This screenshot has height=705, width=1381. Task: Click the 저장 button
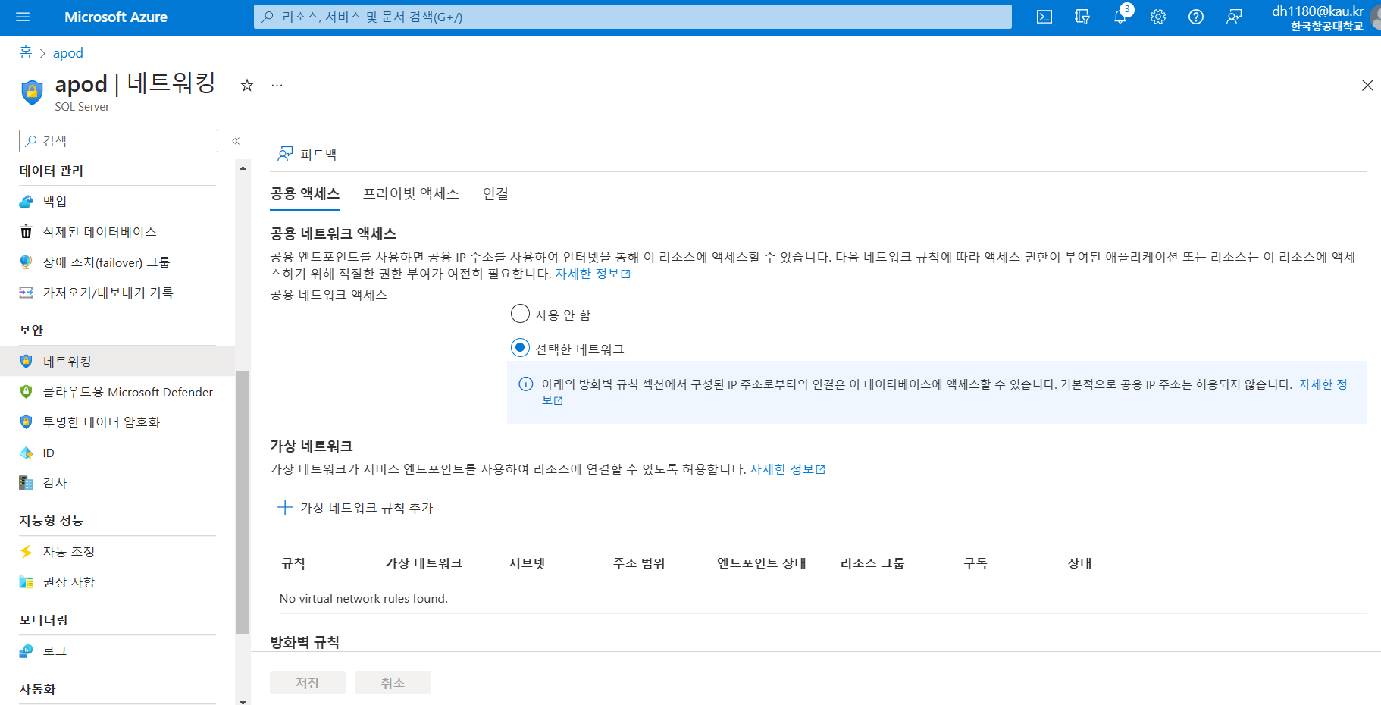(308, 682)
